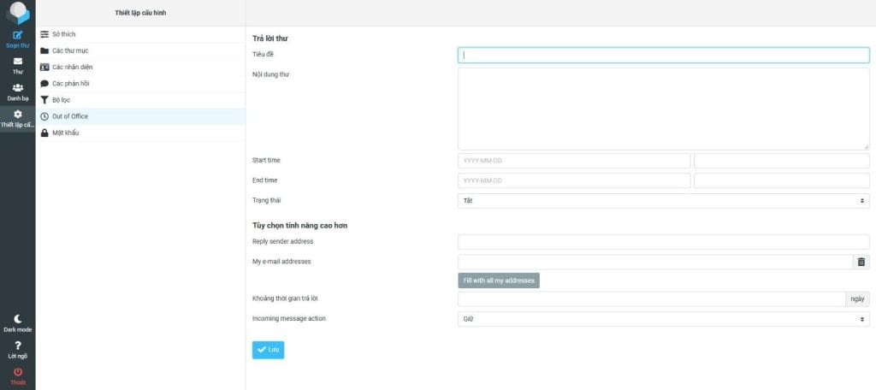Open Soạn thư compose icon

(x=18, y=35)
